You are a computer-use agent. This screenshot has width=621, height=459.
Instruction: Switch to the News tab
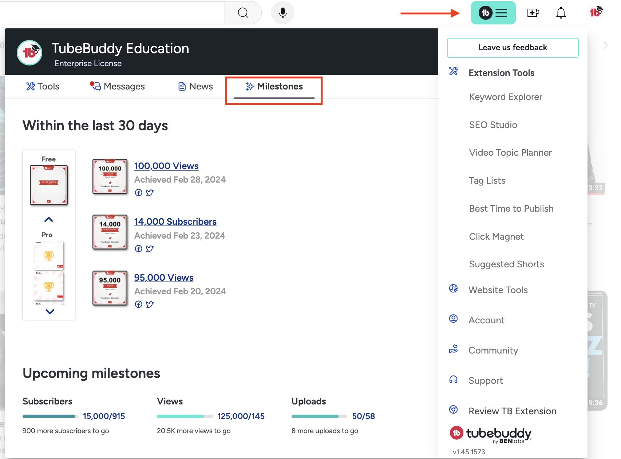pos(195,87)
